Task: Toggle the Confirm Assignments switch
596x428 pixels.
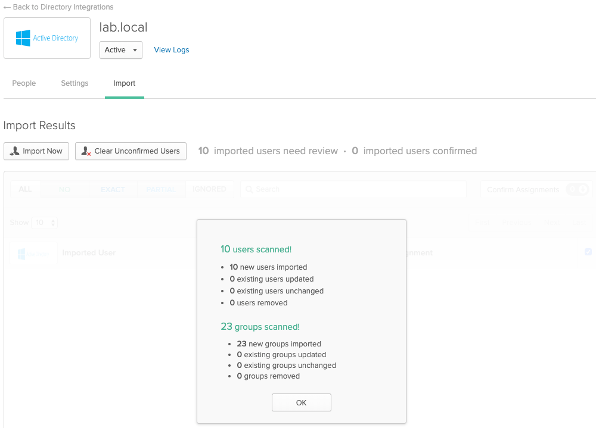Action: pos(577,189)
